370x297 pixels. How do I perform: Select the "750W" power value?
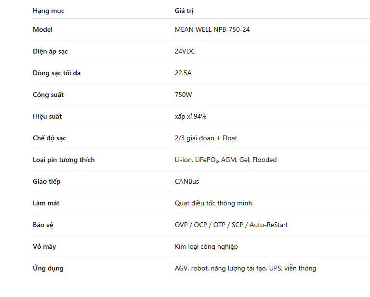pos(184,94)
